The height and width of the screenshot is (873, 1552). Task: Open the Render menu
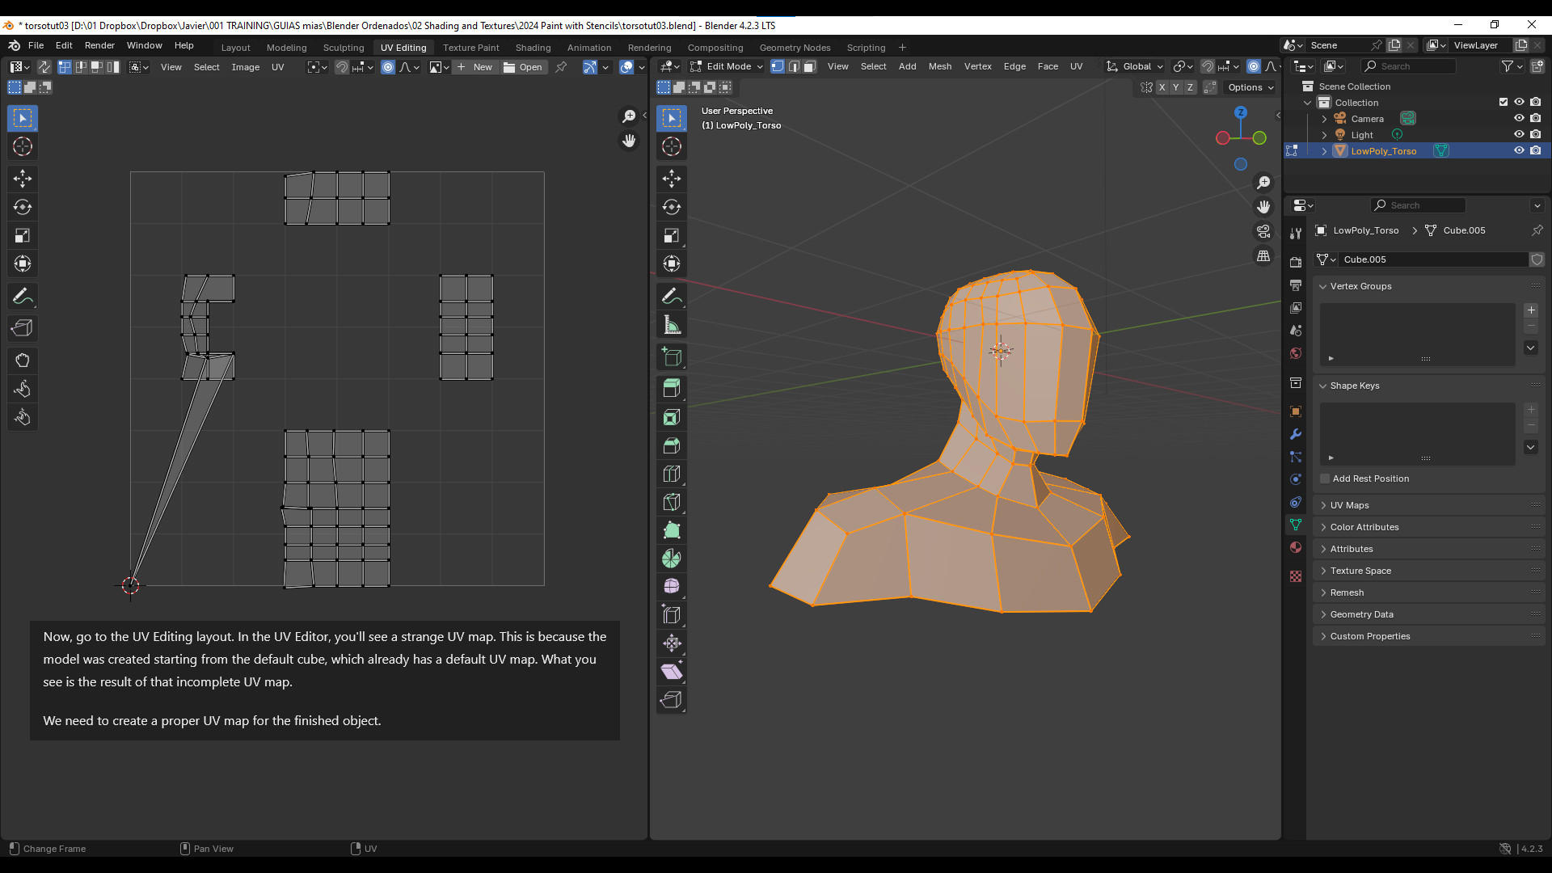[99, 45]
